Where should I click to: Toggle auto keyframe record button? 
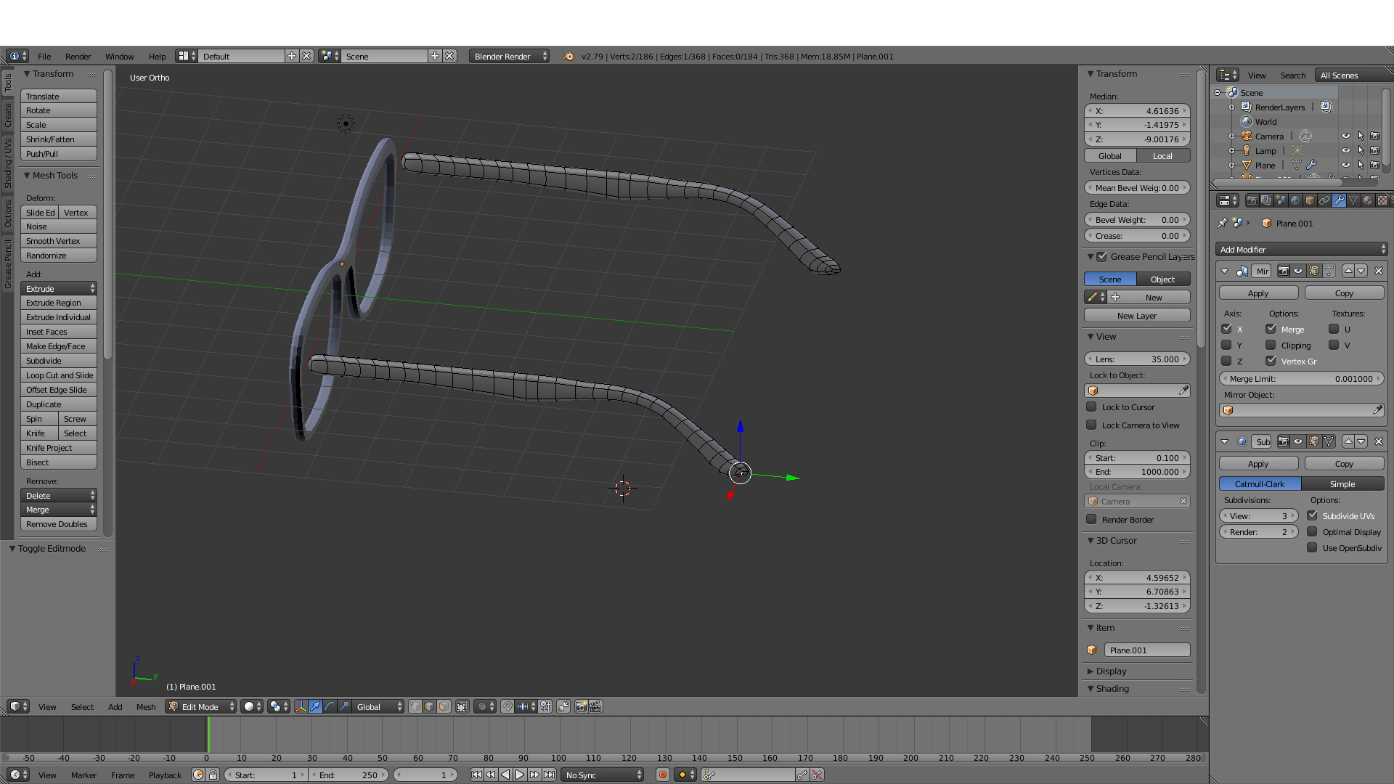(662, 775)
